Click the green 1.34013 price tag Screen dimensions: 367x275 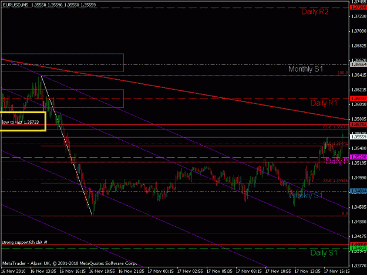pyautogui.click(x=358, y=249)
